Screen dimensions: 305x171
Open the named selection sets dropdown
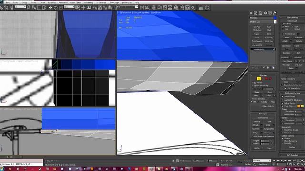click(137, 7)
